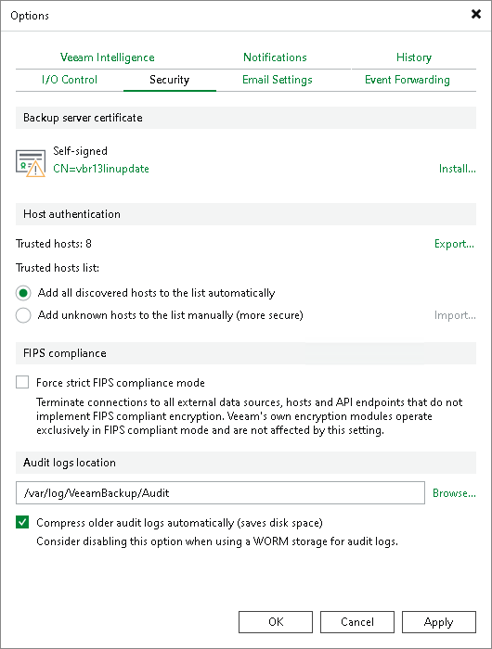Click the FIPS description paragraph beginning Terminate connections

coord(249,416)
